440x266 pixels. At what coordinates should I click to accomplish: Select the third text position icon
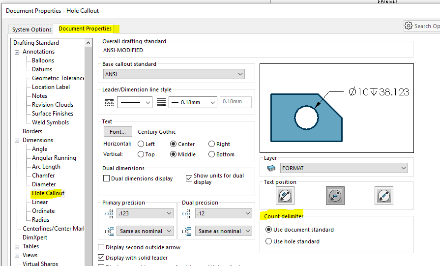tap(384, 196)
